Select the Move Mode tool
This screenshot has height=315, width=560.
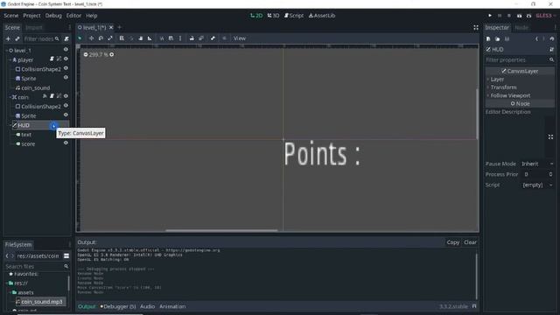tap(91, 38)
